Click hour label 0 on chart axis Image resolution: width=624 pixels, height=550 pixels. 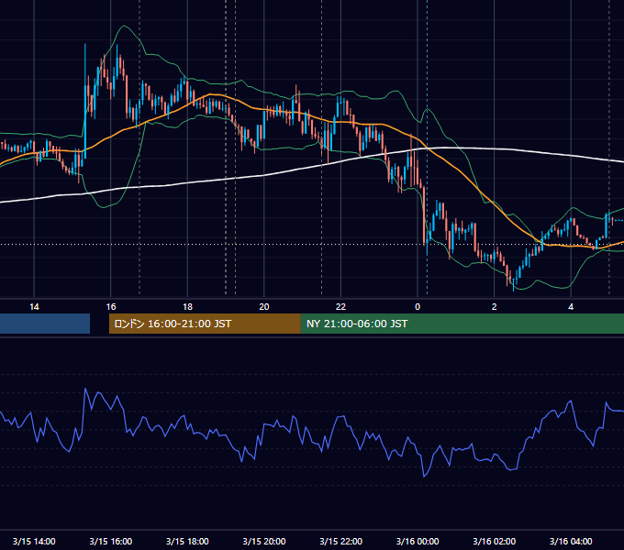pyautogui.click(x=418, y=307)
